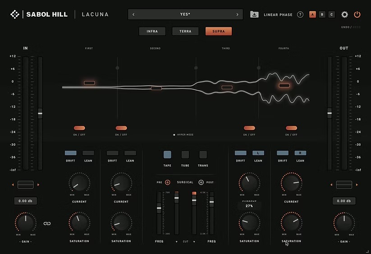The width and height of the screenshot is (371, 254).
Task: Toggle the R LEAN button on fourth band
Action: tap(300, 153)
